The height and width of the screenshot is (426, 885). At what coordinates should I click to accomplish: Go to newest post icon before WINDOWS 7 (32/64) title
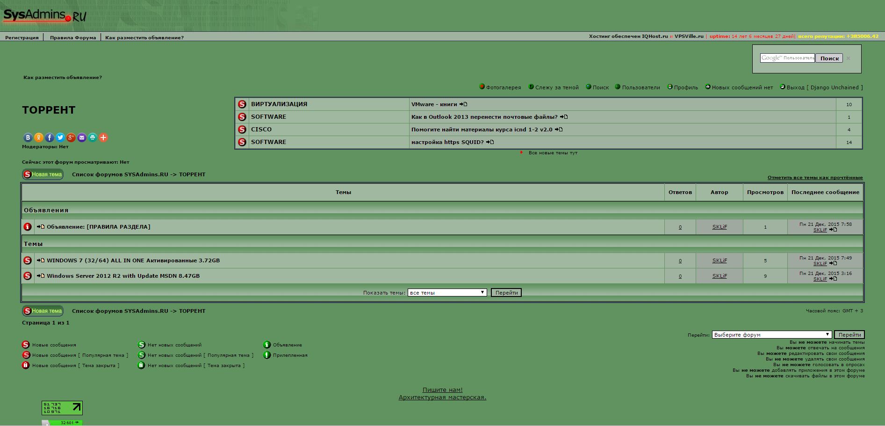[41, 260]
